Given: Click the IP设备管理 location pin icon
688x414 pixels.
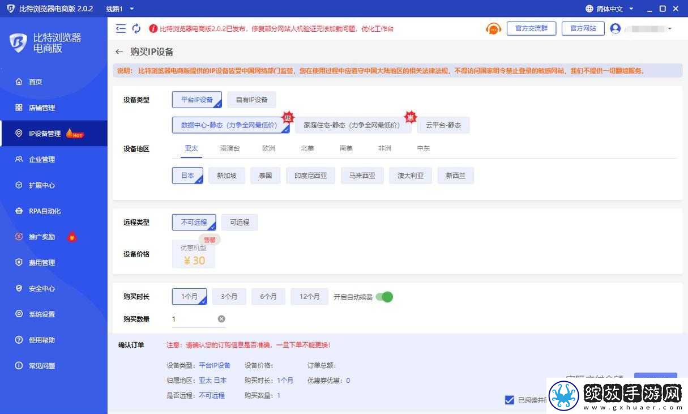Looking at the screenshot, I should pos(19,134).
